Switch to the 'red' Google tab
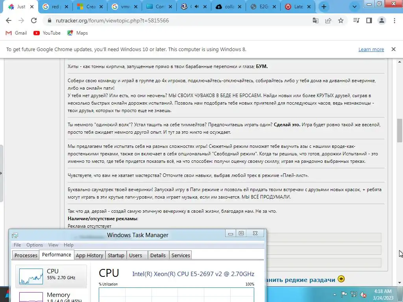 point(55,7)
